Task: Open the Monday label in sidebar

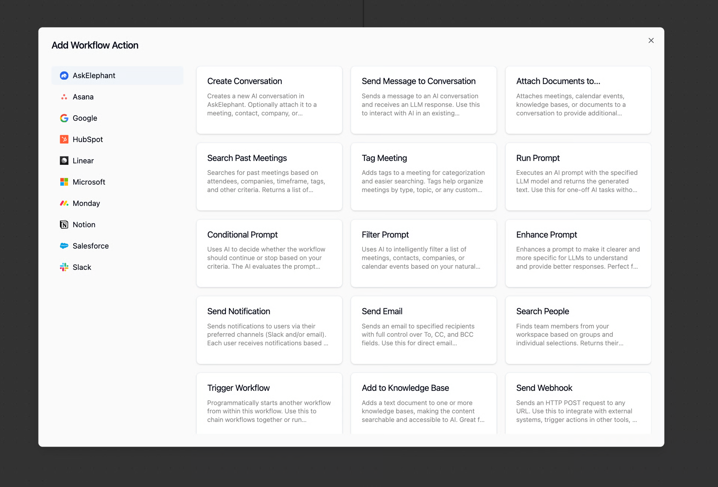Action: (x=86, y=203)
